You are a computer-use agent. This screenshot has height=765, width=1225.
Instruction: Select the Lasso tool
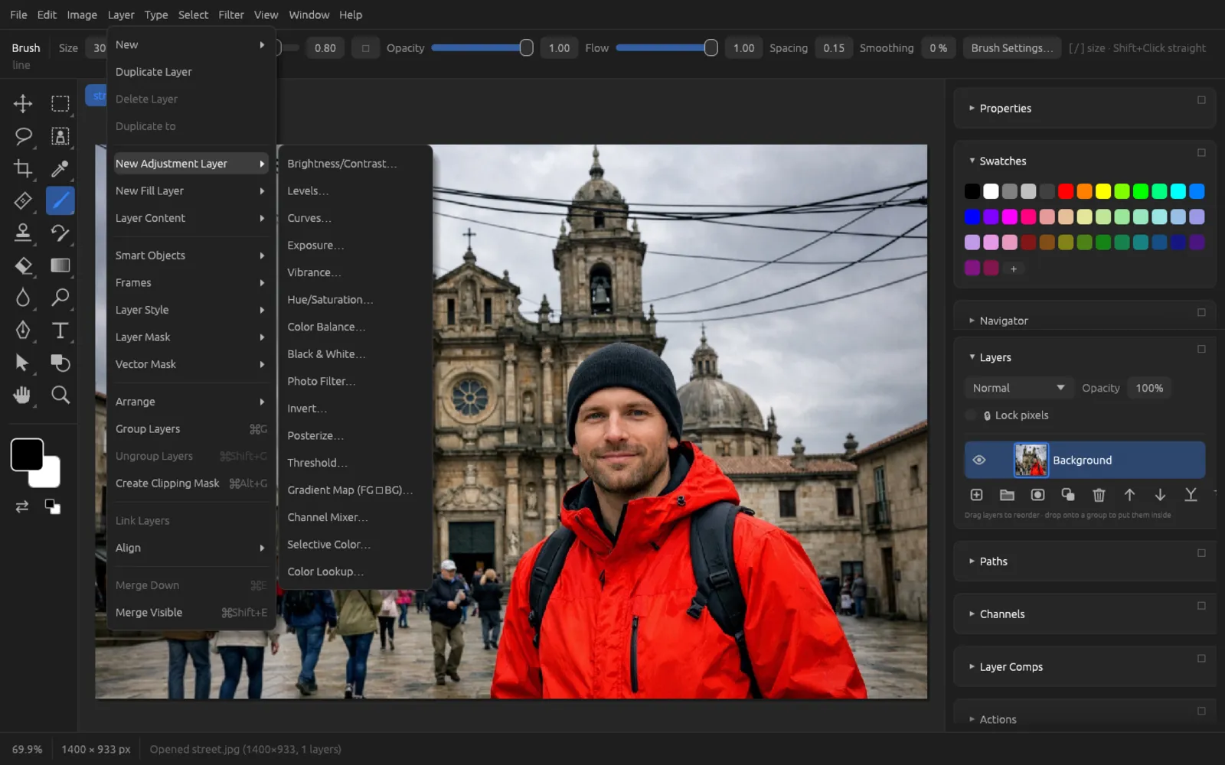(x=23, y=136)
